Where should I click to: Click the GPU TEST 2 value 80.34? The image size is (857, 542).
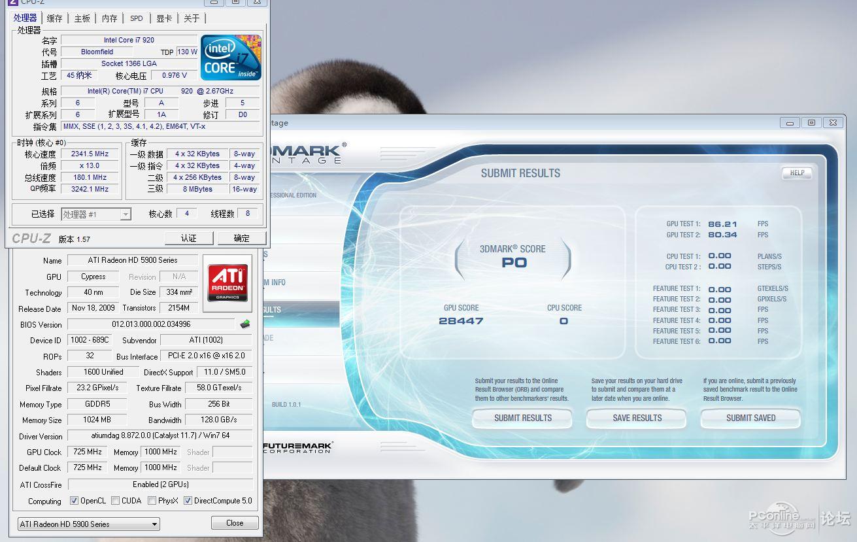point(722,235)
